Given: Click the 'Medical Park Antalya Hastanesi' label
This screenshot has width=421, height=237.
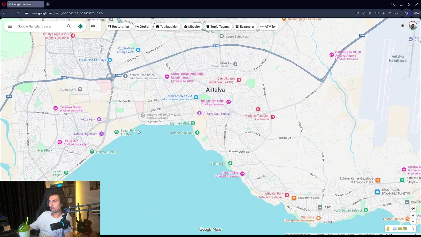Looking at the screenshot, I should (x=271, y=195).
